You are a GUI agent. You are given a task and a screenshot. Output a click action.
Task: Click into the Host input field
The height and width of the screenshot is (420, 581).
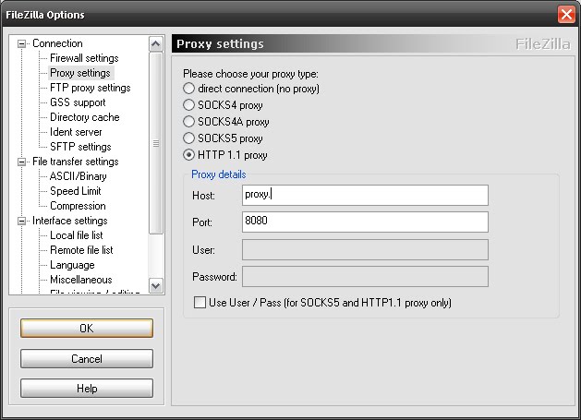click(x=365, y=195)
